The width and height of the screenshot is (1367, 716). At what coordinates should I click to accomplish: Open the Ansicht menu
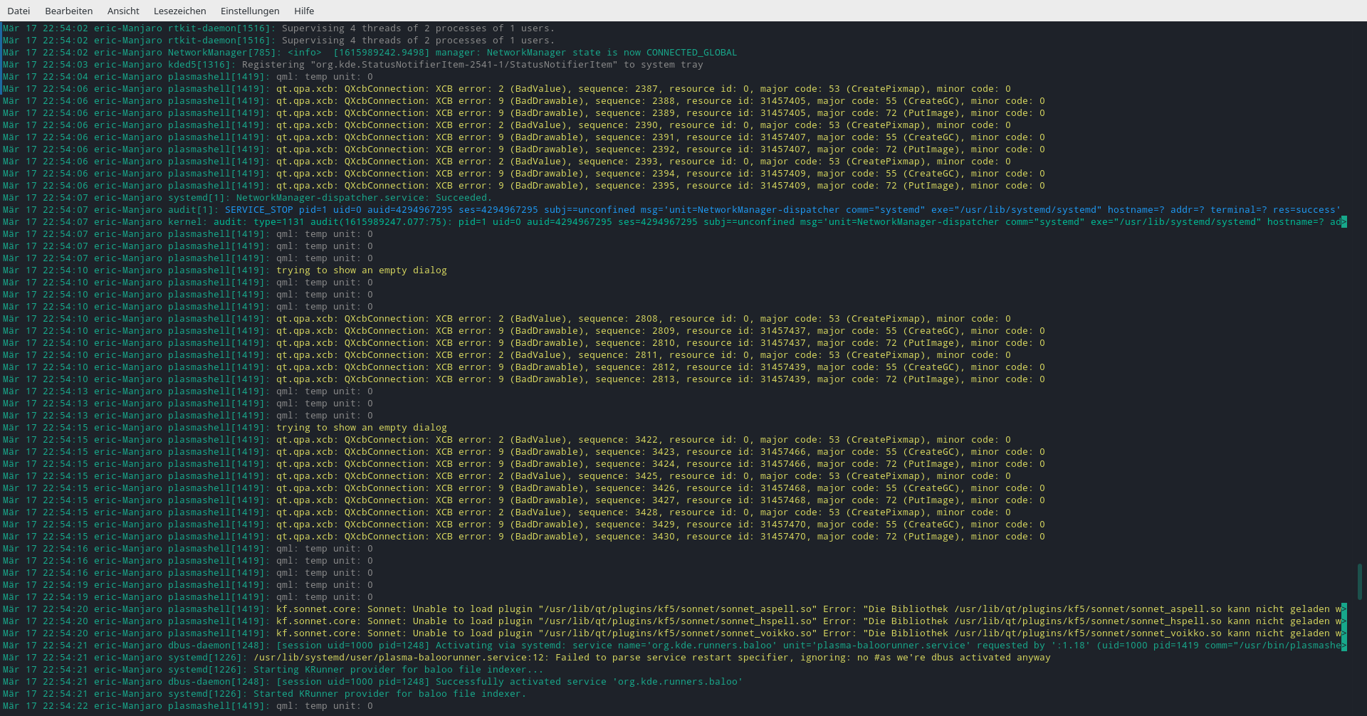[123, 11]
